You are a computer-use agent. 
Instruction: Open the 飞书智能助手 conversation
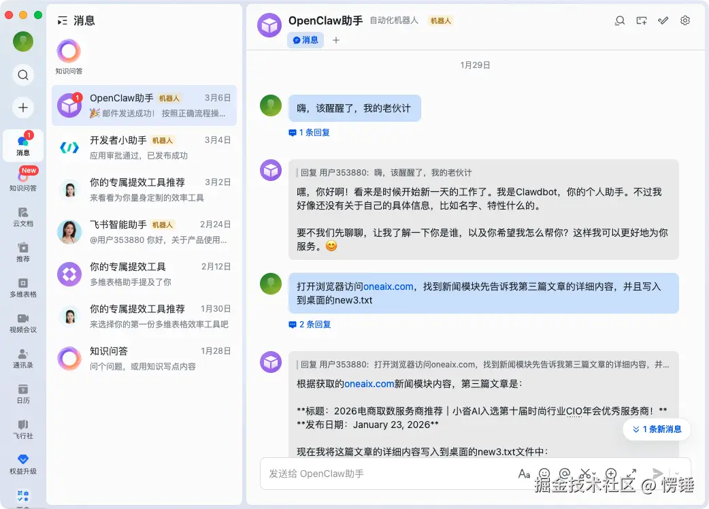(x=144, y=232)
